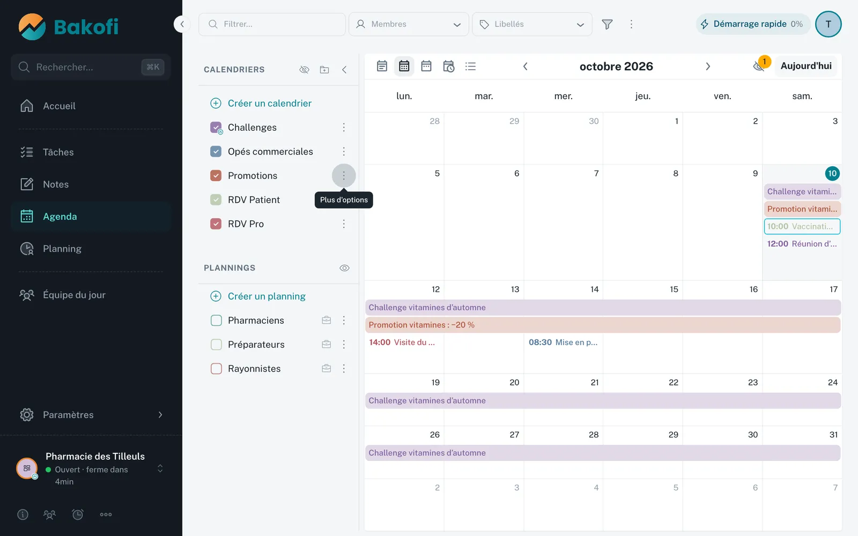Open the Libellés dropdown
This screenshot has width=858, height=536.
(x=532, y=24)
